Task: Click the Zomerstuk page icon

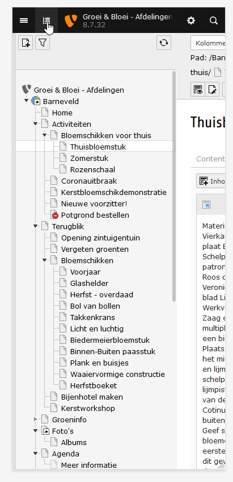Action: coord(63,158)
